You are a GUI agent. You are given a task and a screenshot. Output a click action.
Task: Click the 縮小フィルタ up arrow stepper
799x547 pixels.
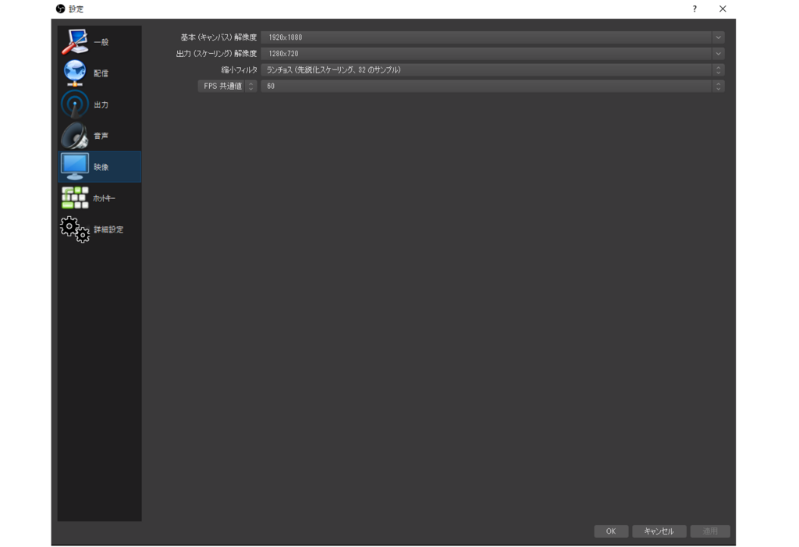pyautogui.click(x=719, y=66)
